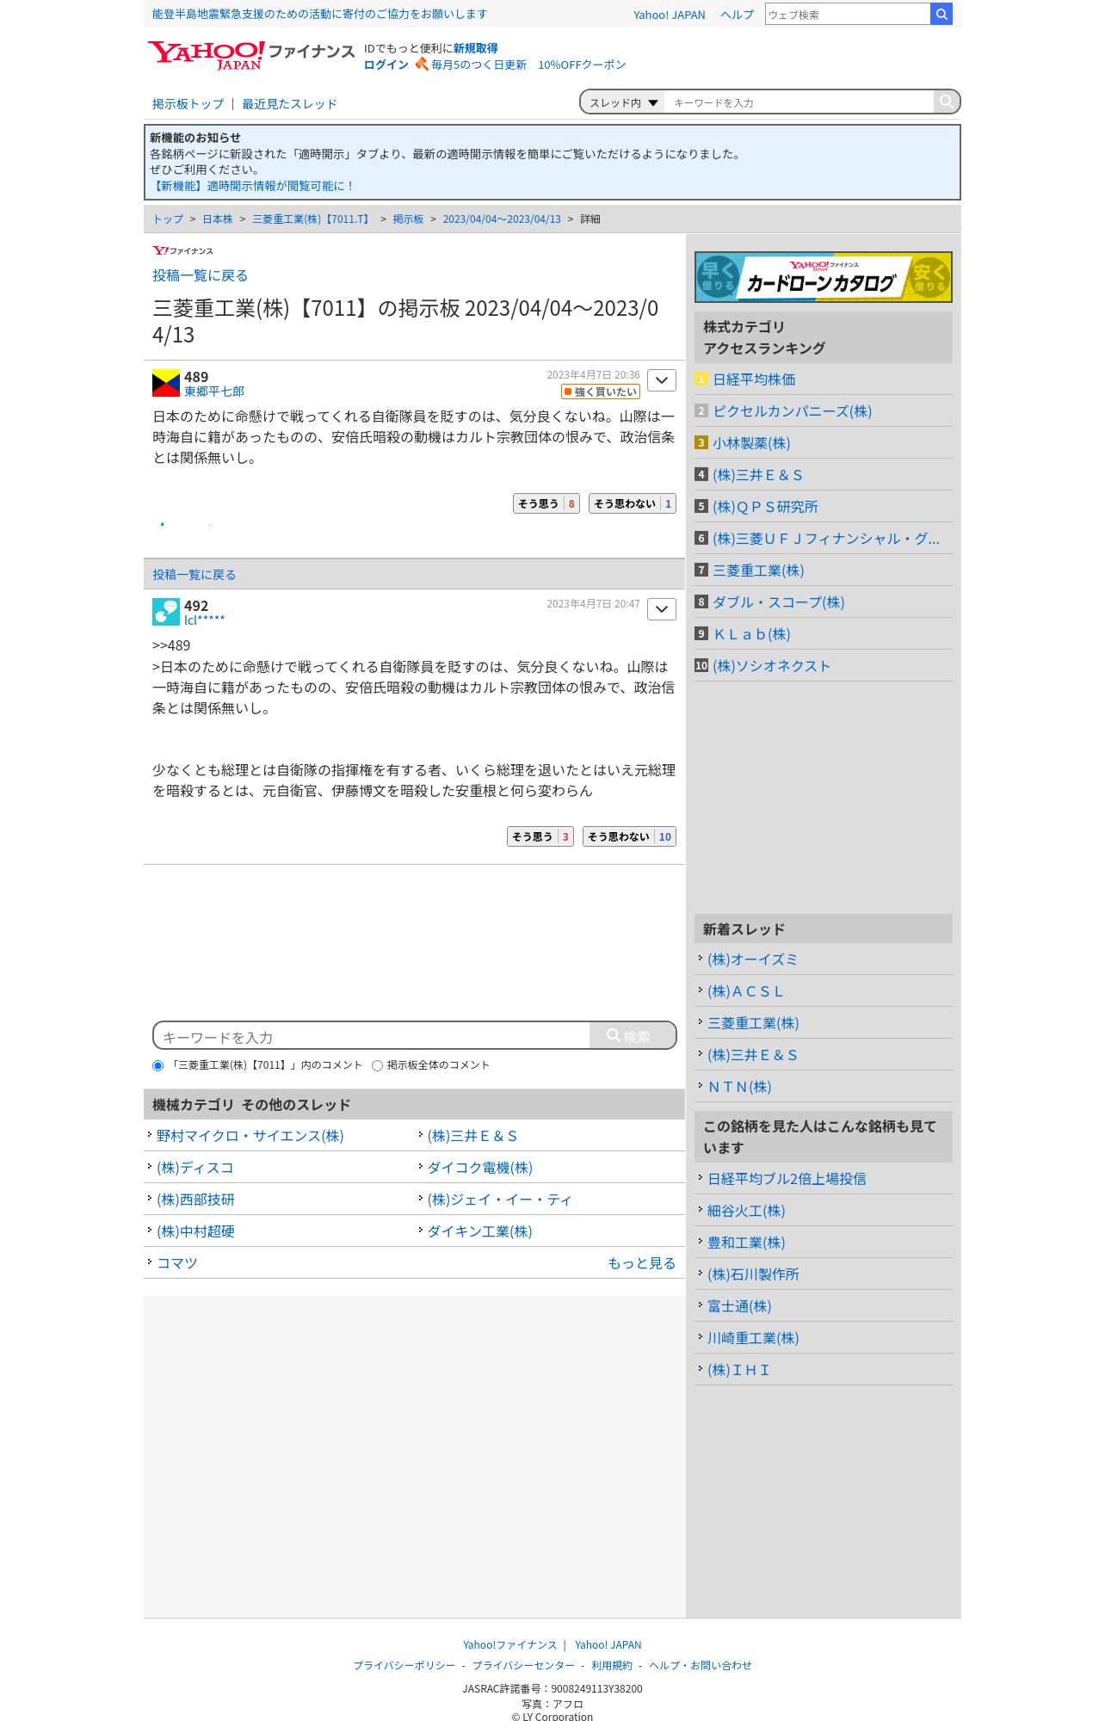Click そう思わない button on post 492
Screen dimensions: 1105x1721
point(629,836)
